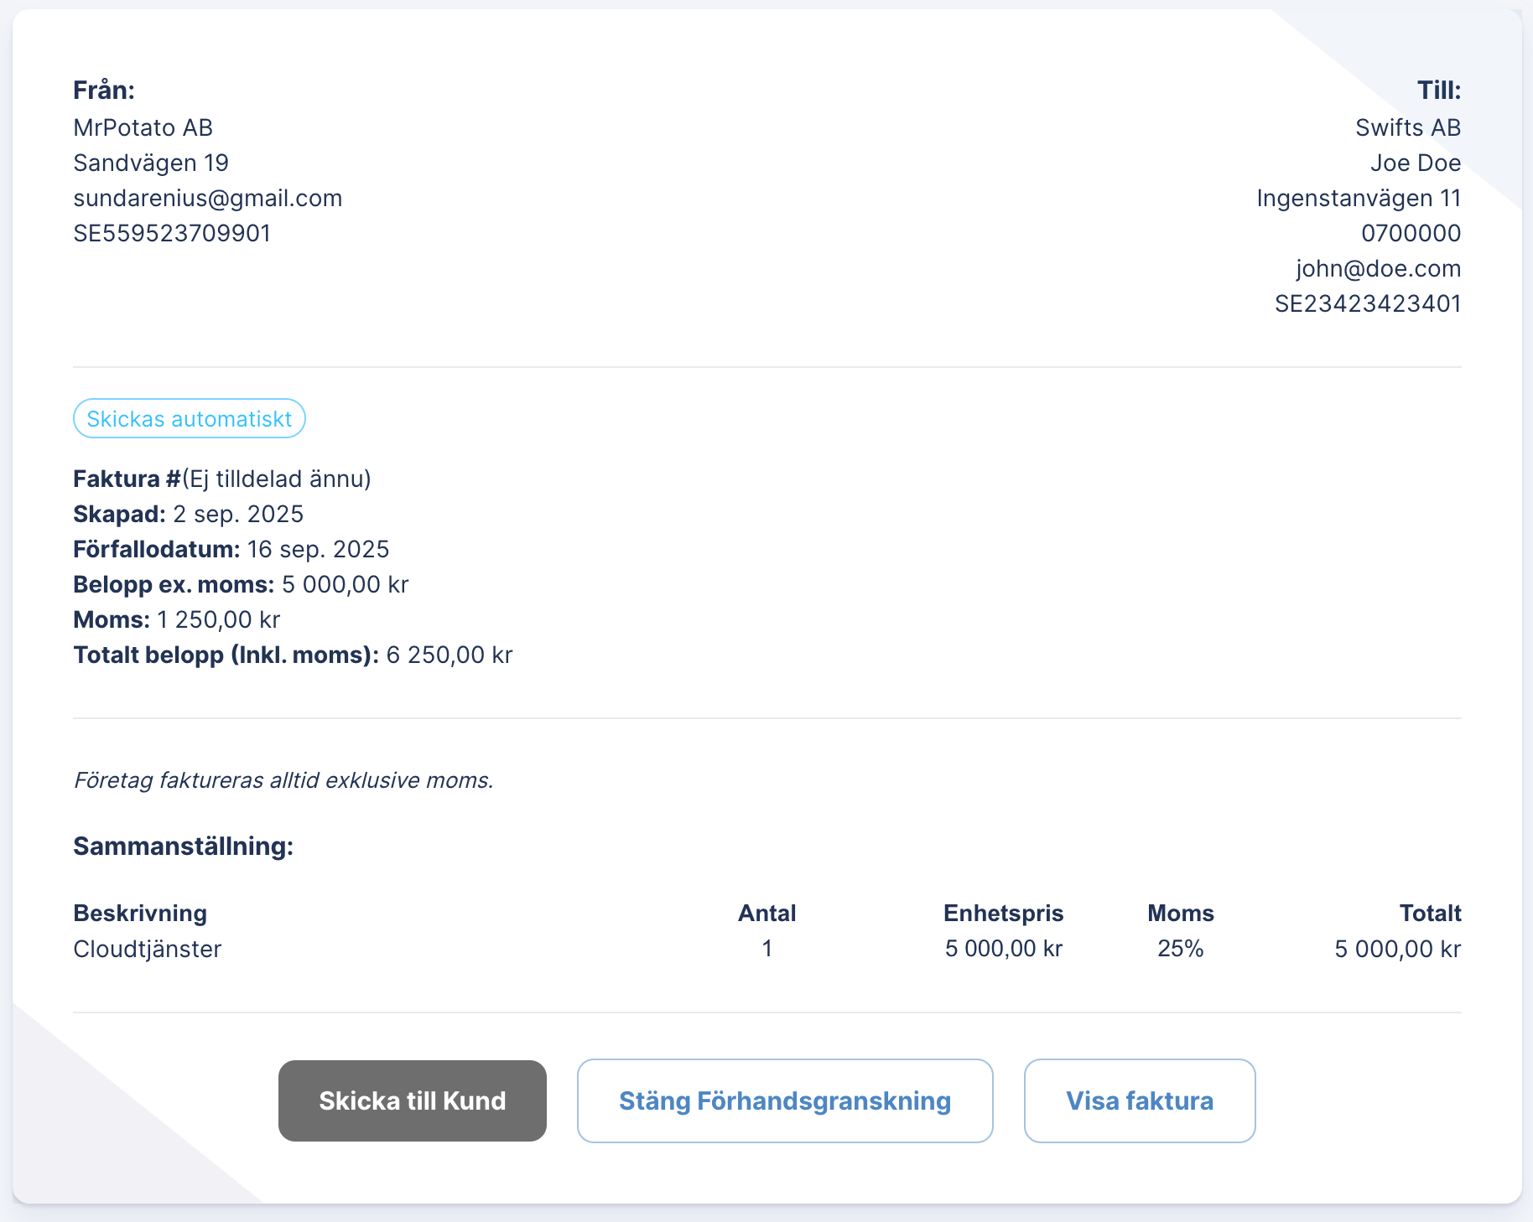Click the Skicka till Kund button

[412, 1100]
